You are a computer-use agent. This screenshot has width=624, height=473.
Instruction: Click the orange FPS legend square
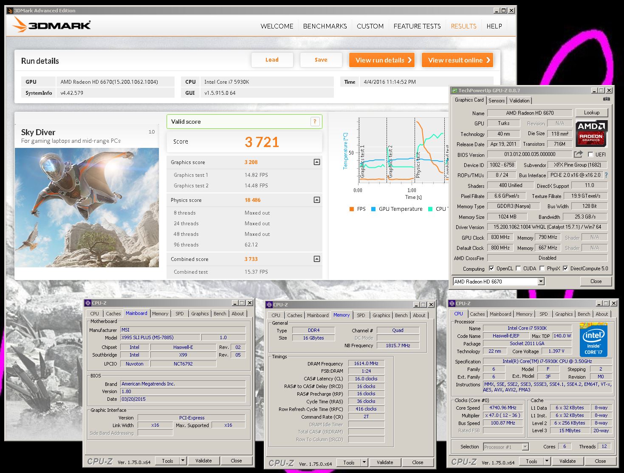[x=352, y=209]
